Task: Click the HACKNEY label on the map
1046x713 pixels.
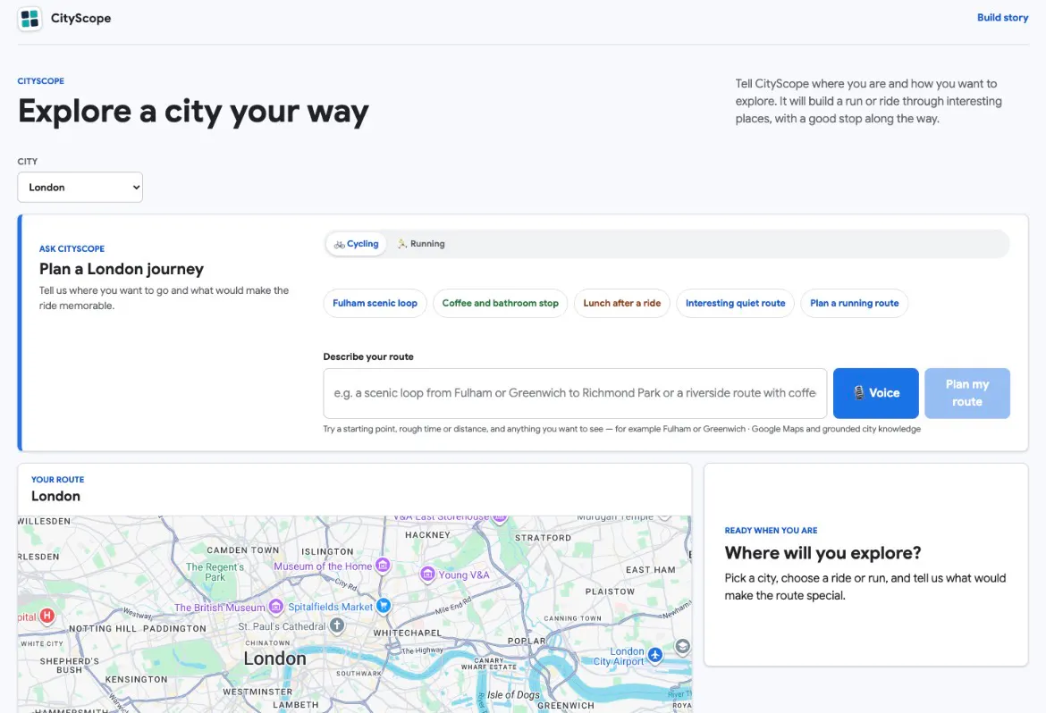Action: [x=427, y=535]
